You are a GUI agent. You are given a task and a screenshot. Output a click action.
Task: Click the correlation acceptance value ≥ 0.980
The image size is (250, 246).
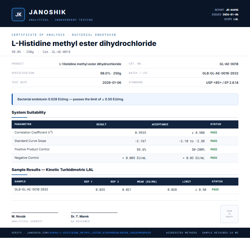[198, 133]
